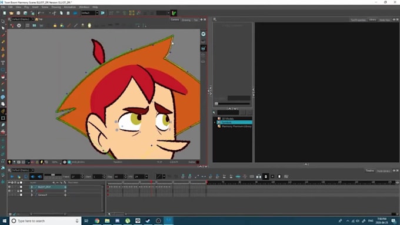Image resolution: width=400 pixels, height=225 pixels.
Task: Switch to the Drawing view tab
Action: point(186,20)
